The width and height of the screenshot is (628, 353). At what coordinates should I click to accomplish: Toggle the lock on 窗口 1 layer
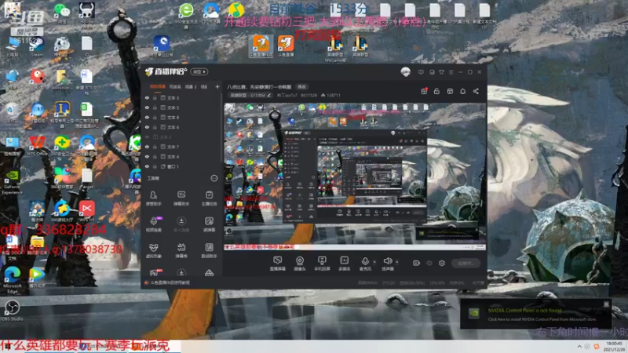tap(155, 166)
